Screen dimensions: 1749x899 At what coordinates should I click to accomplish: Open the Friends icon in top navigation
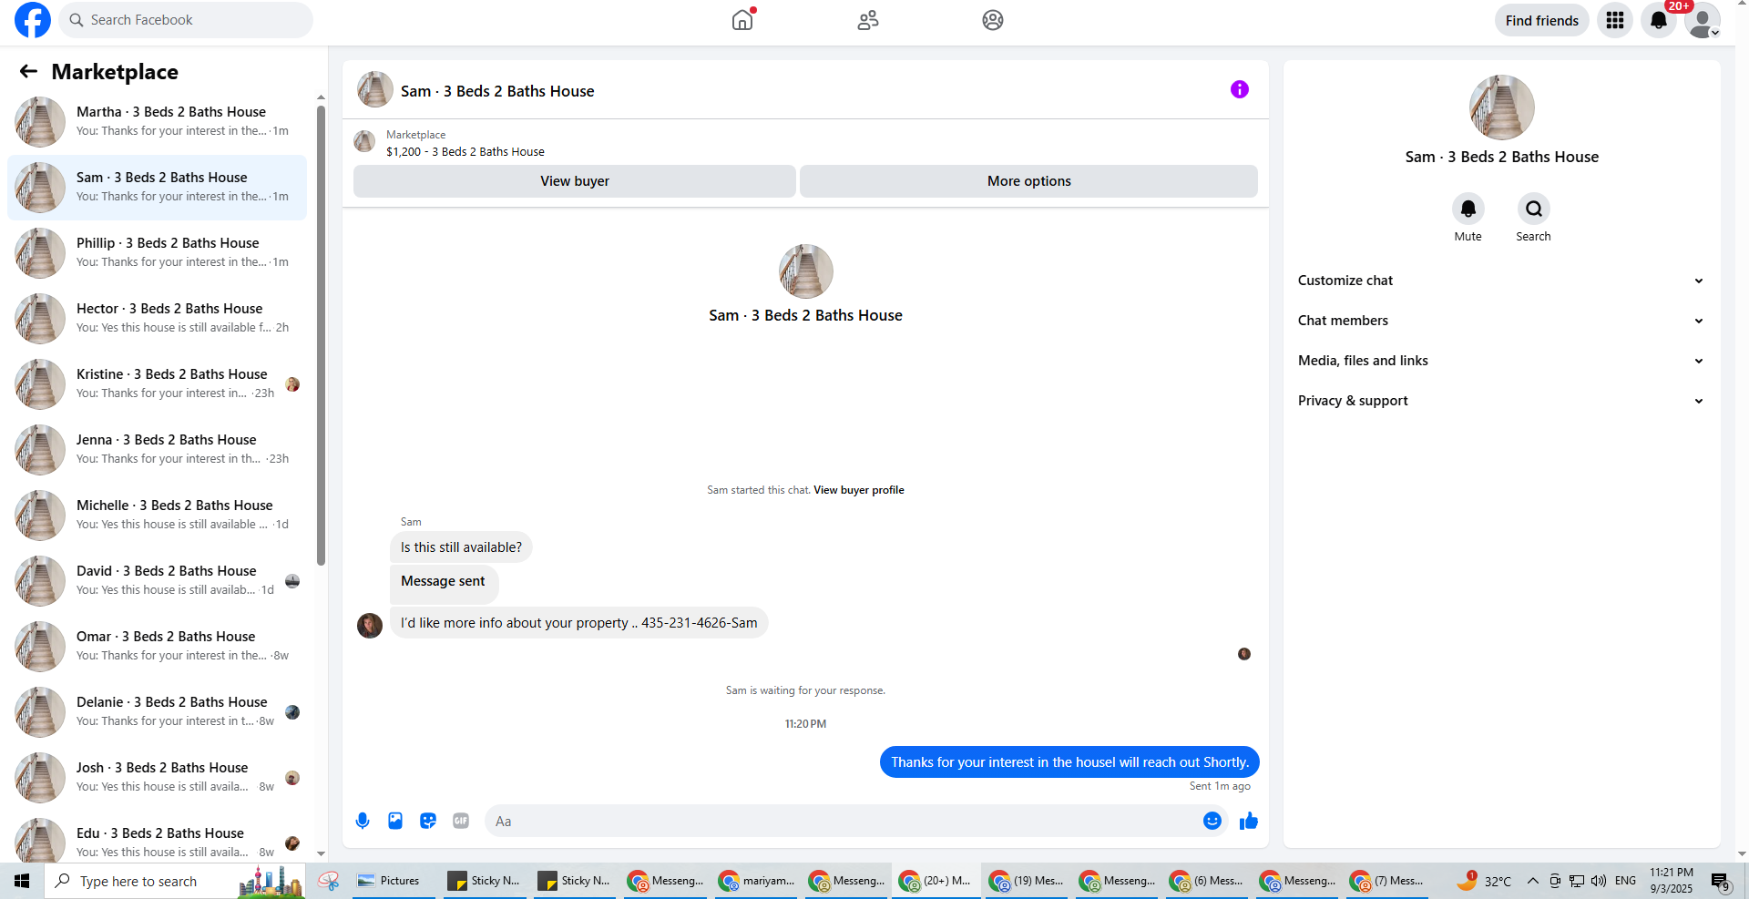(868, 20)
